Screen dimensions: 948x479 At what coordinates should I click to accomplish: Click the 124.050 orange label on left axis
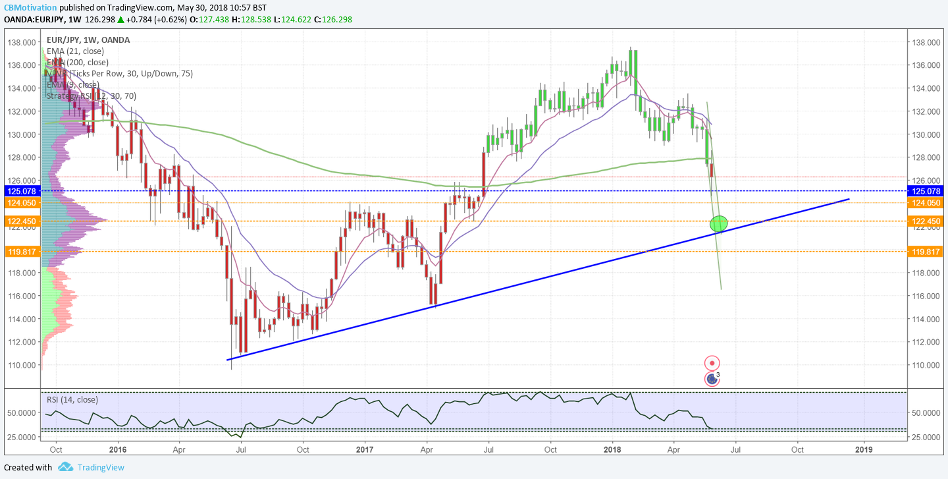(22, 204)
